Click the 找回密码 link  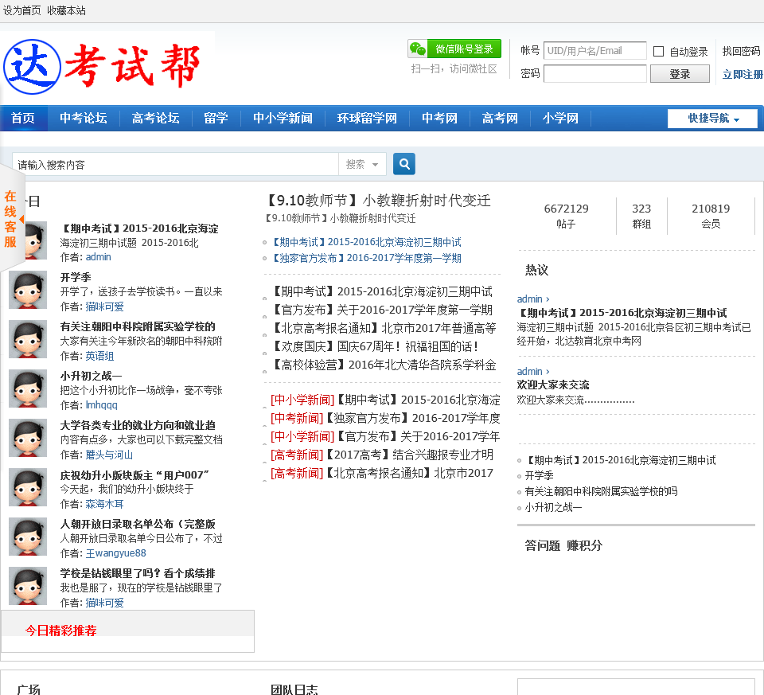[x=741, y=52]
